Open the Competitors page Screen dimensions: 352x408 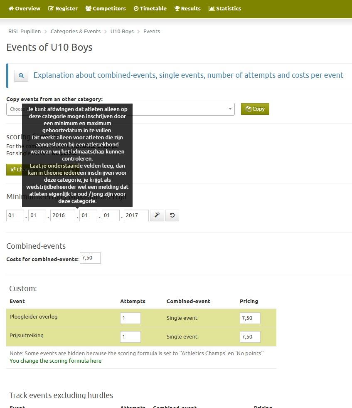106,8
